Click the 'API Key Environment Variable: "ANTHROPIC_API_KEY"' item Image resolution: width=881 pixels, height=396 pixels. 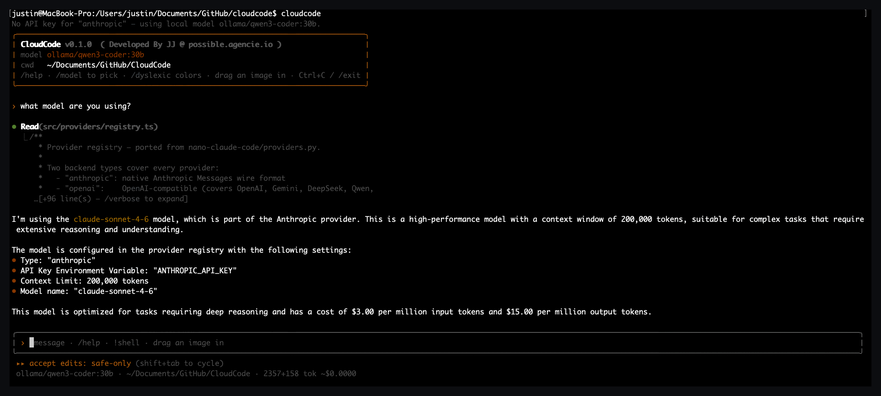pos(128,271)
